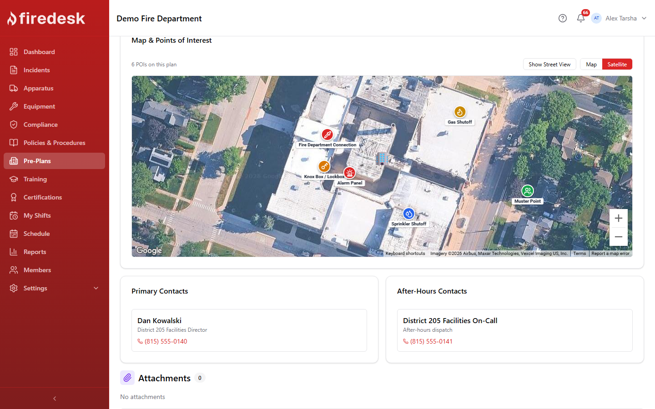Open Keyboard shortcuts on the map

tap(405, 254)
